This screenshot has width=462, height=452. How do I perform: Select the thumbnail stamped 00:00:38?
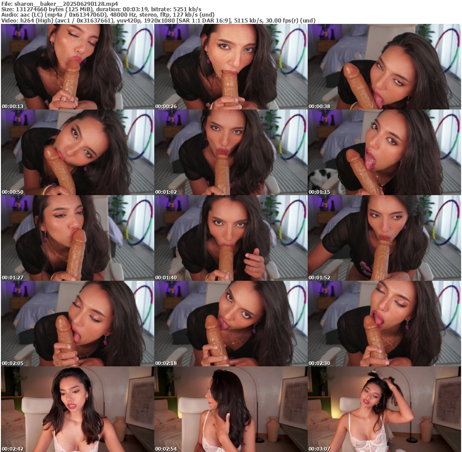click(x=384, y=67)
